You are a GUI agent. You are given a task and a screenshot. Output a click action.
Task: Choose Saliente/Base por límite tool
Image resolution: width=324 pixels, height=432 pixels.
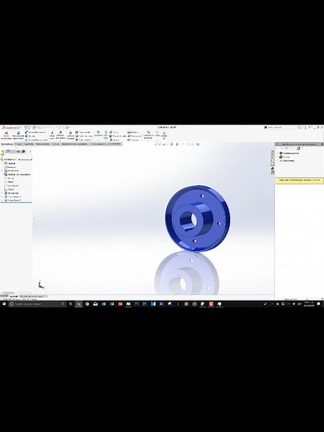(x=37, y=140)
